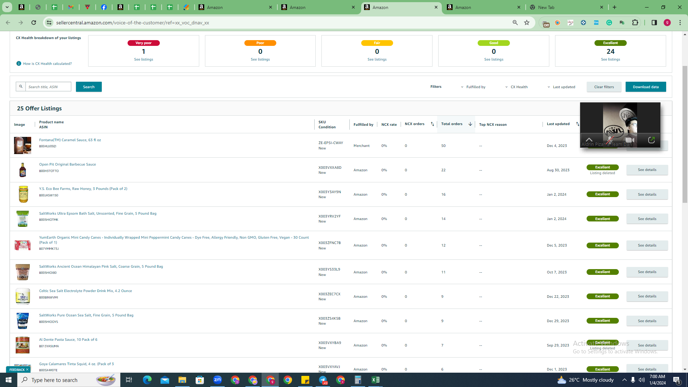Open Chrome tab search dropdown
Viewport: 688px width, 387px height.
pyautogui.click(x=7, y=7)
